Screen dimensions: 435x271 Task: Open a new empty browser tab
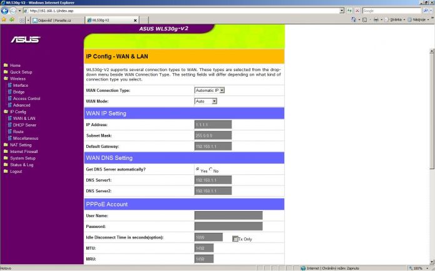[x=144, y=20]
